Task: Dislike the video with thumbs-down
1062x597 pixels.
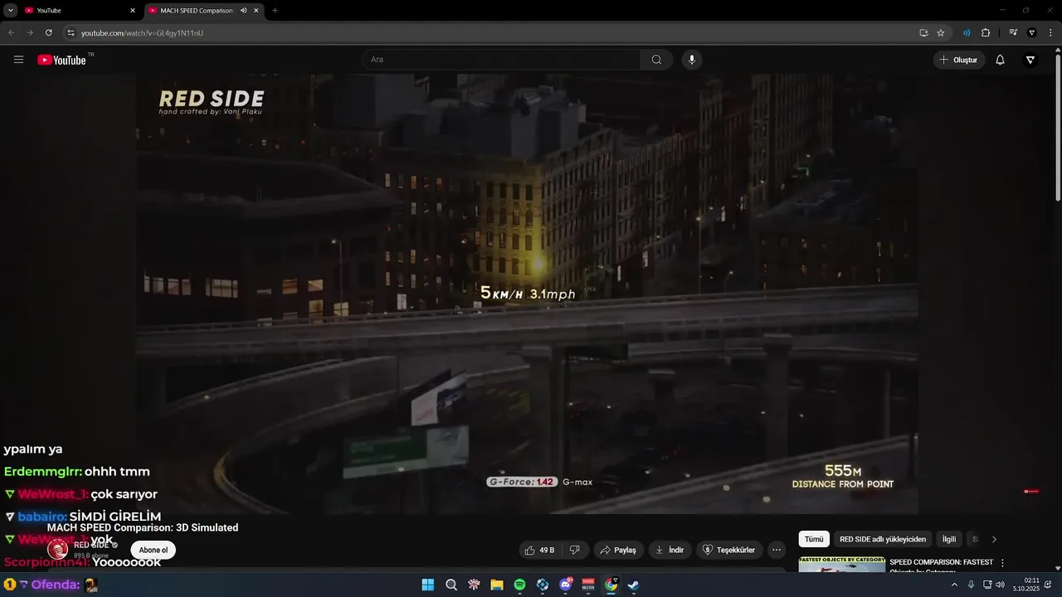Action: click(x=574, y=550)
